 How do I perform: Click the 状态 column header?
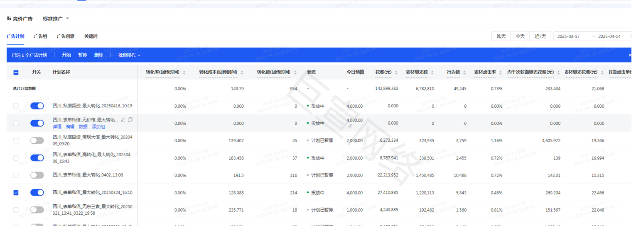[311, 72]
